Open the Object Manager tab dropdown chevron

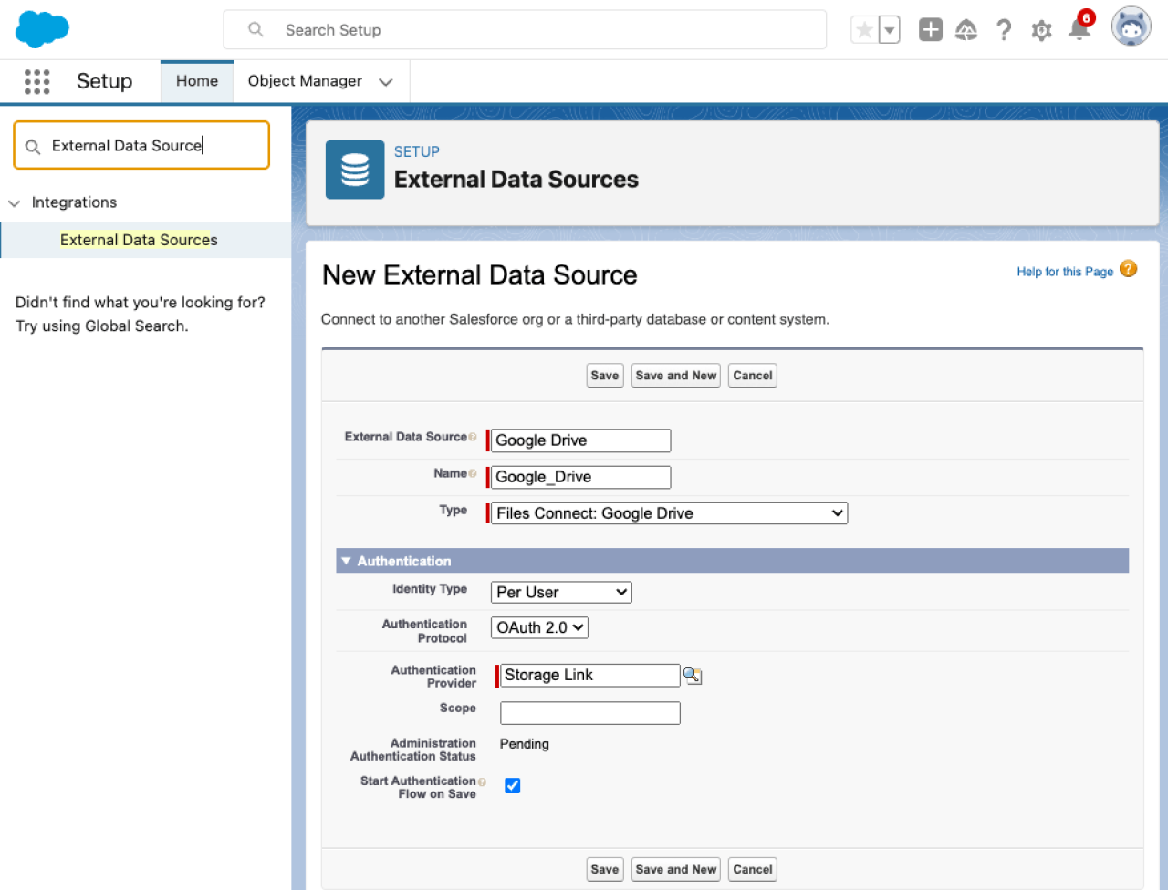[x=386, y=82]
